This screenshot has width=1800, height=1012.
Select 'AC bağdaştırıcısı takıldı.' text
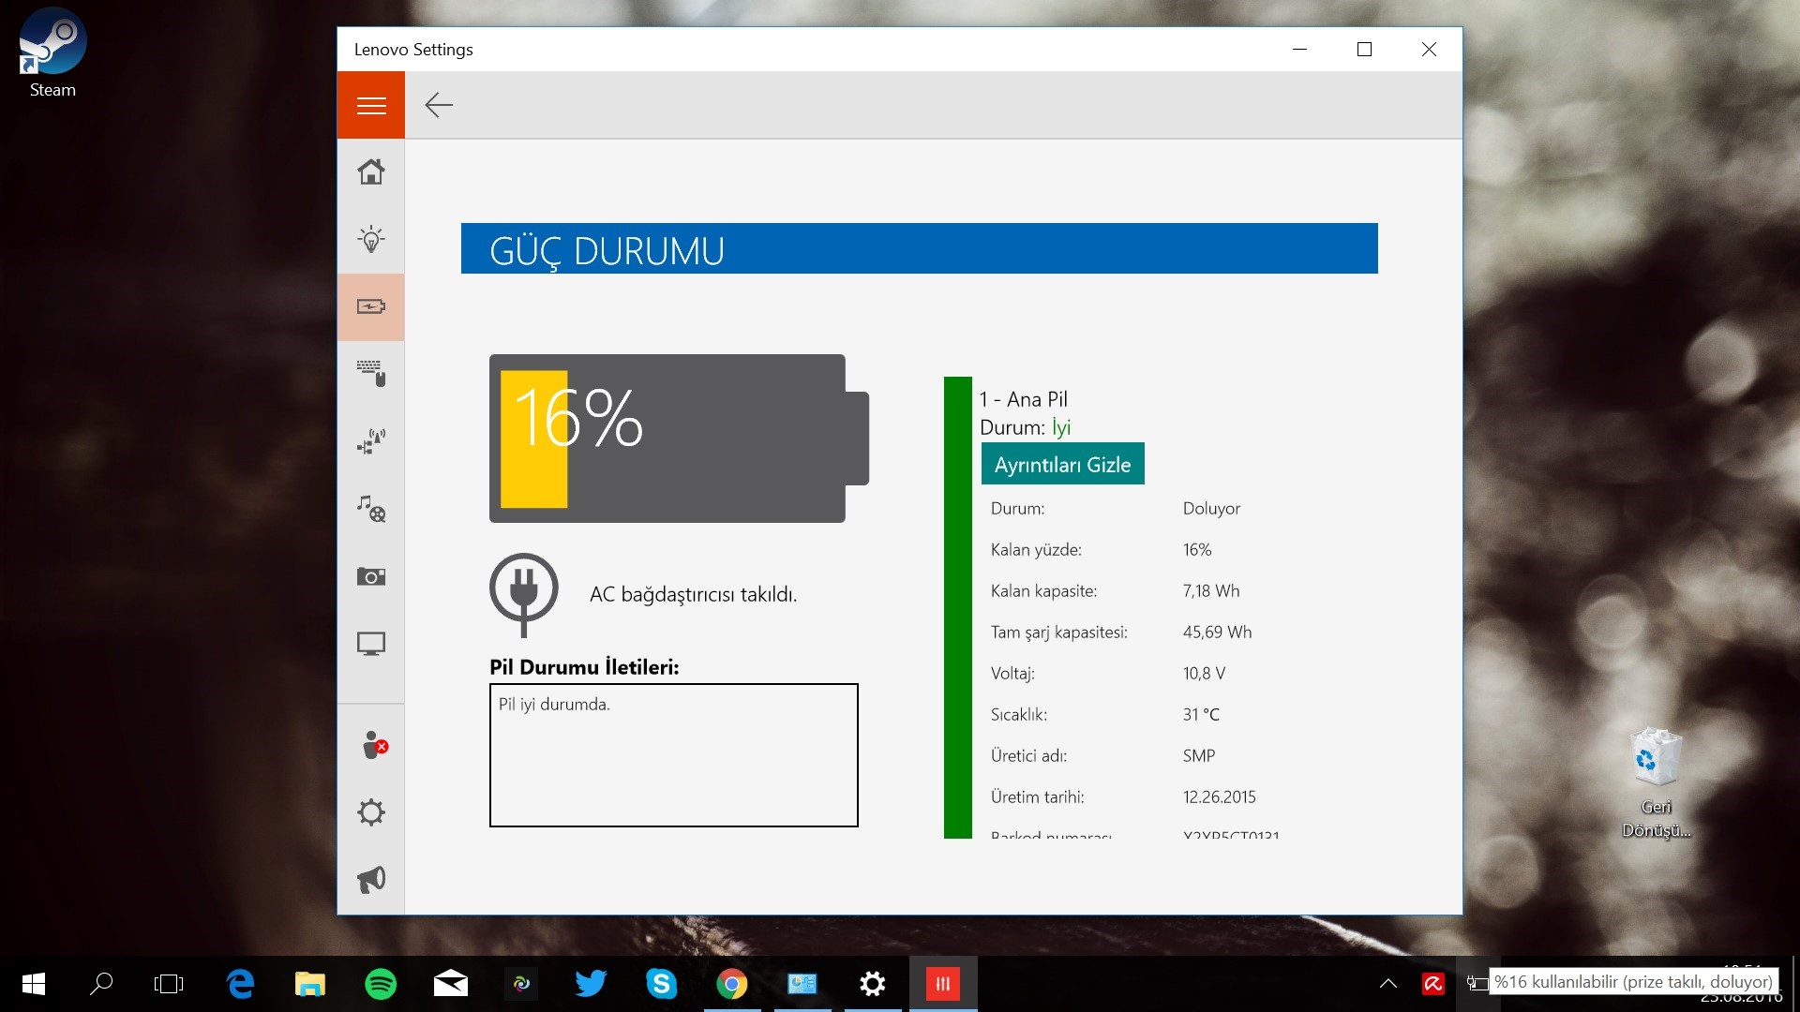click(694, 595)
